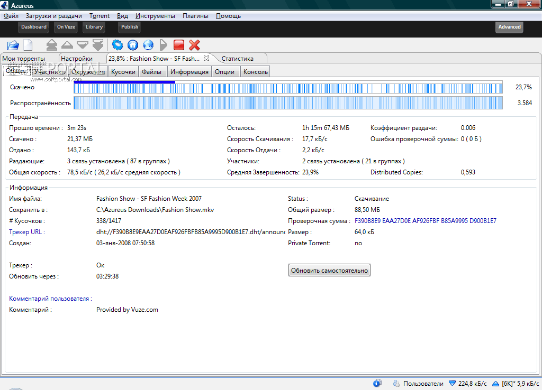Click the save path C:\Azureus Downloads\Fashion Show.mkv
This screenshot has height=390, width=542.
point(155,210)
